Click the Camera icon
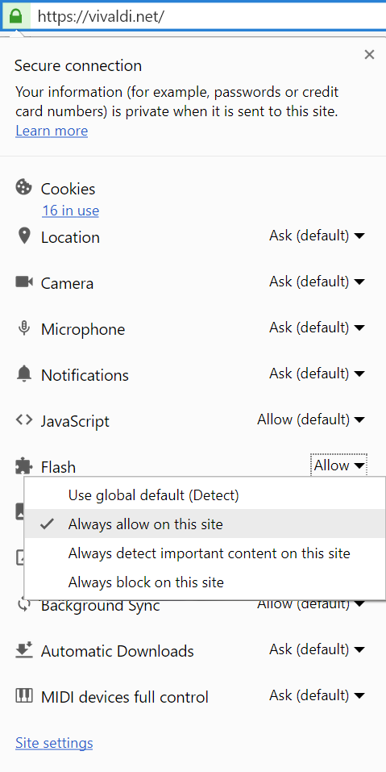 (24, 282)
